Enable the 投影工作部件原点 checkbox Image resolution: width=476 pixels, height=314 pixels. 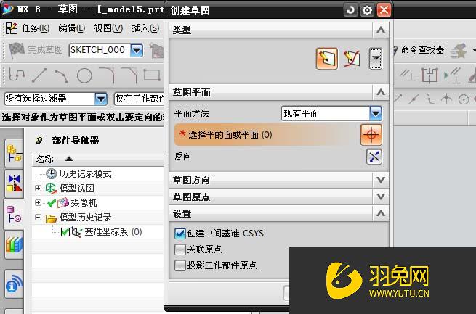pos(180,265)
